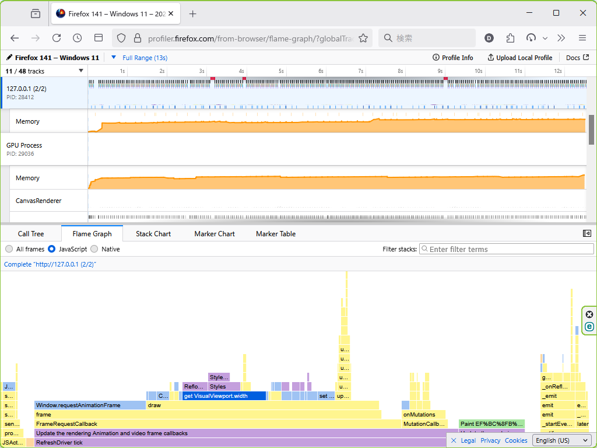This screenshot has width=597, height=448.
Task: Switch to Stack Chart tab
Action: pyautogui.click(x=153, y=234)
